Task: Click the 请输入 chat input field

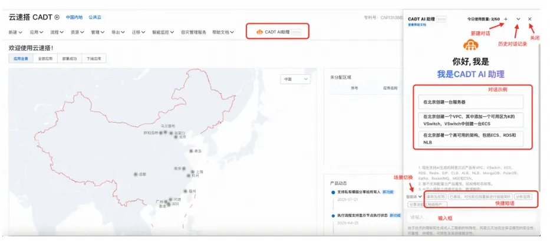Action: coord(472,217)
